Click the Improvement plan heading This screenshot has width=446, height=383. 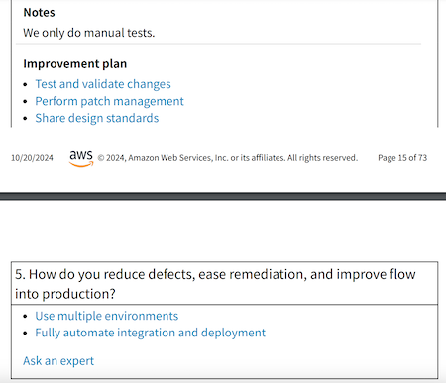pyautogui.click(x=75, y=64)
